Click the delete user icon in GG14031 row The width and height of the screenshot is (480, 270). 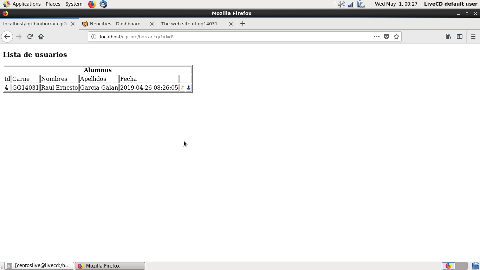pos(188,88)
